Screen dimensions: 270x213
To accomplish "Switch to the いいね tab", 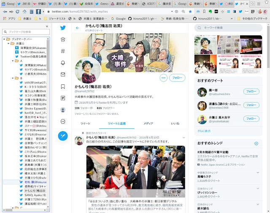I will point(175,124).
